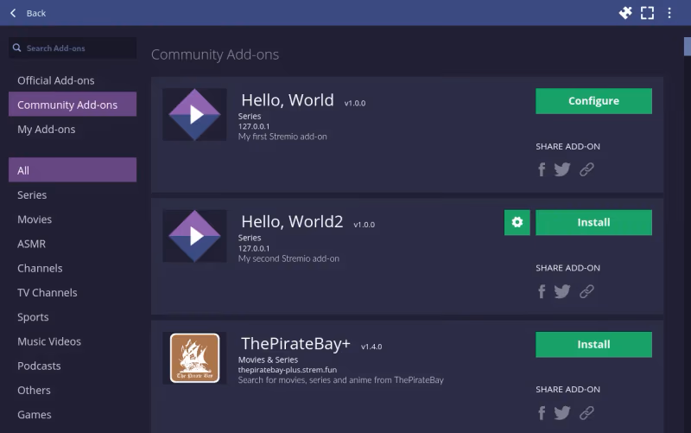Click the Back arrow in the header
The width and height of the screenshot is (691, 433).
[x=14, y=13]
